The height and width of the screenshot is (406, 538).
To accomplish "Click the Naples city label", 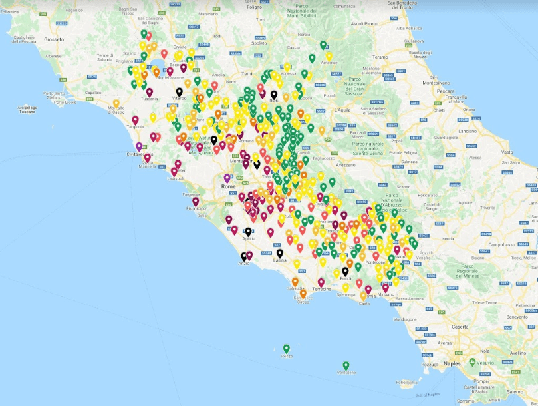I will coord(452,363).
